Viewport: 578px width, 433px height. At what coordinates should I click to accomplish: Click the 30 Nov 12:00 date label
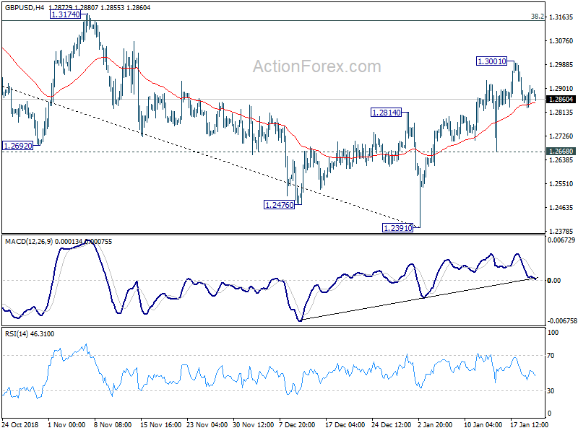click(x=254, y=424)
